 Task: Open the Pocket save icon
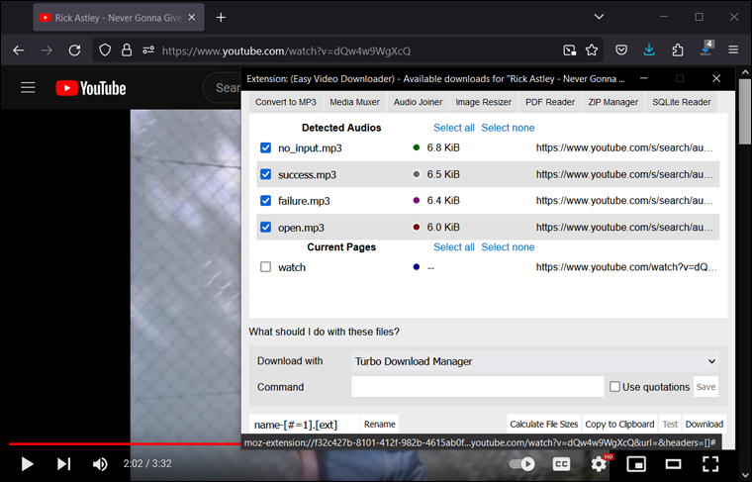621,49
